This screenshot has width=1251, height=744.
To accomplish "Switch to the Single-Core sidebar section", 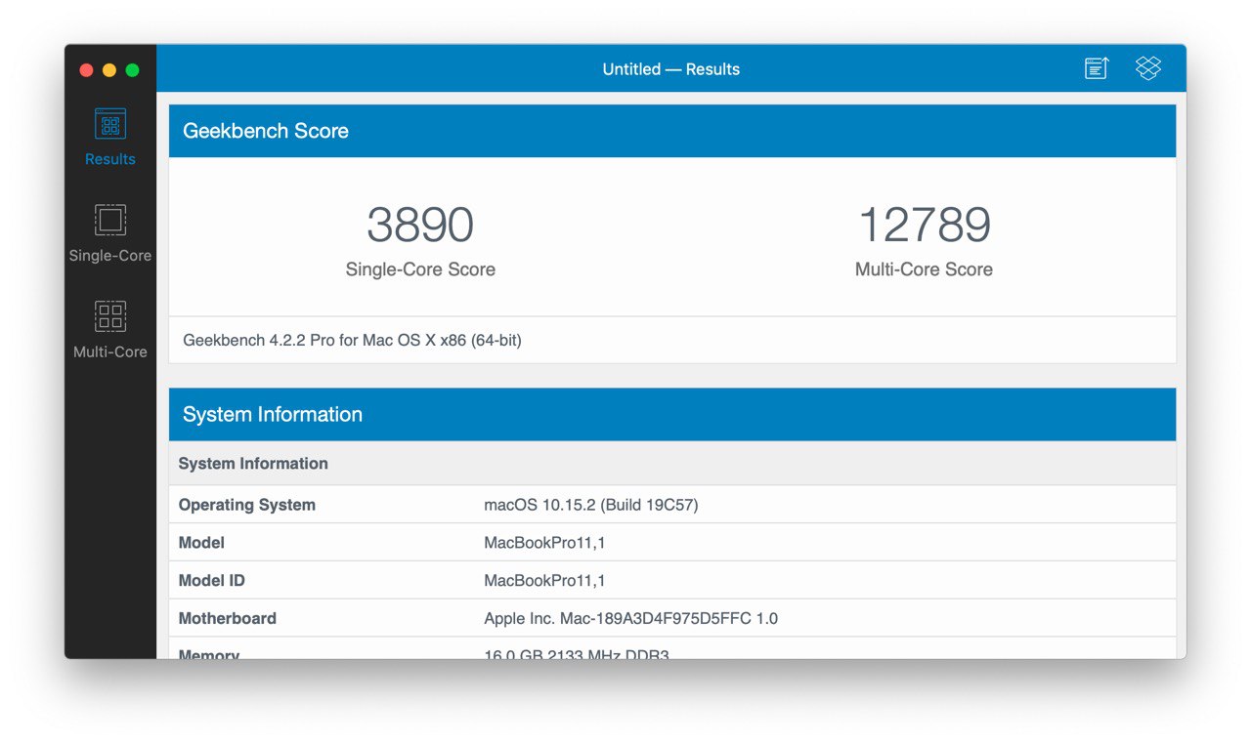I will [109, 233].
